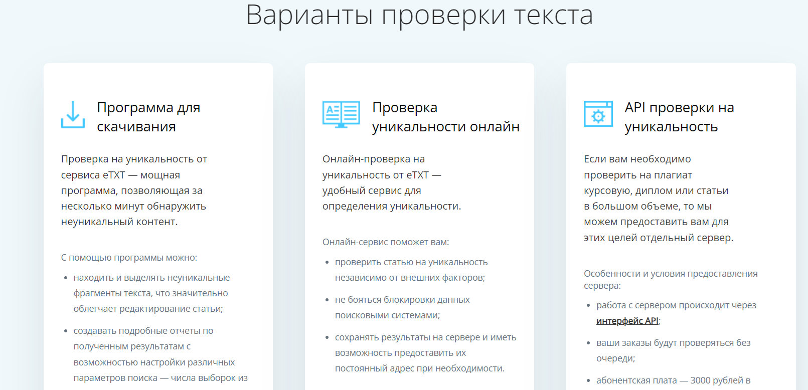Click the bullet "абонентская плата — 3000 рублей"

[x=673, y=380]
